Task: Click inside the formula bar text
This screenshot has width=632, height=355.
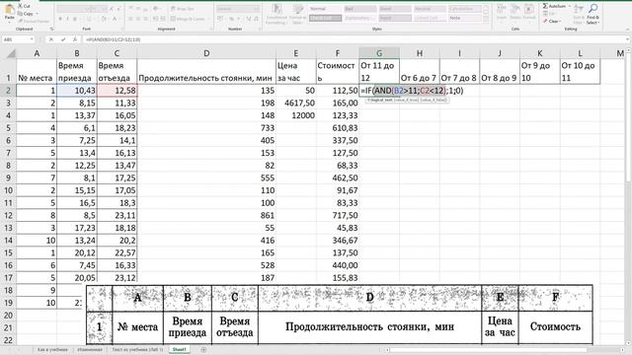Action: point(114,39)
